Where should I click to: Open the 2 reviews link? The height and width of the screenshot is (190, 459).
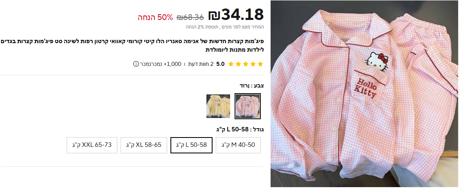202,64
